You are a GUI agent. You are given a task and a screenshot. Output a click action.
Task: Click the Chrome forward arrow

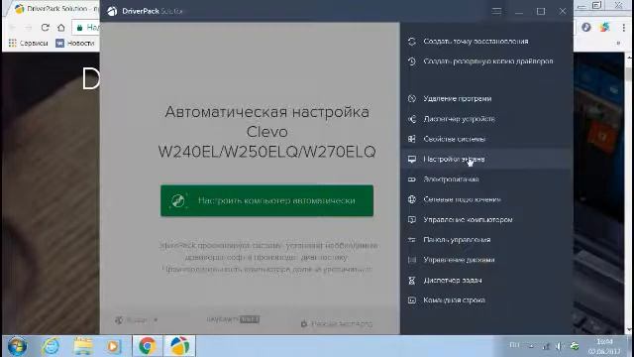(x=29, y=28)
